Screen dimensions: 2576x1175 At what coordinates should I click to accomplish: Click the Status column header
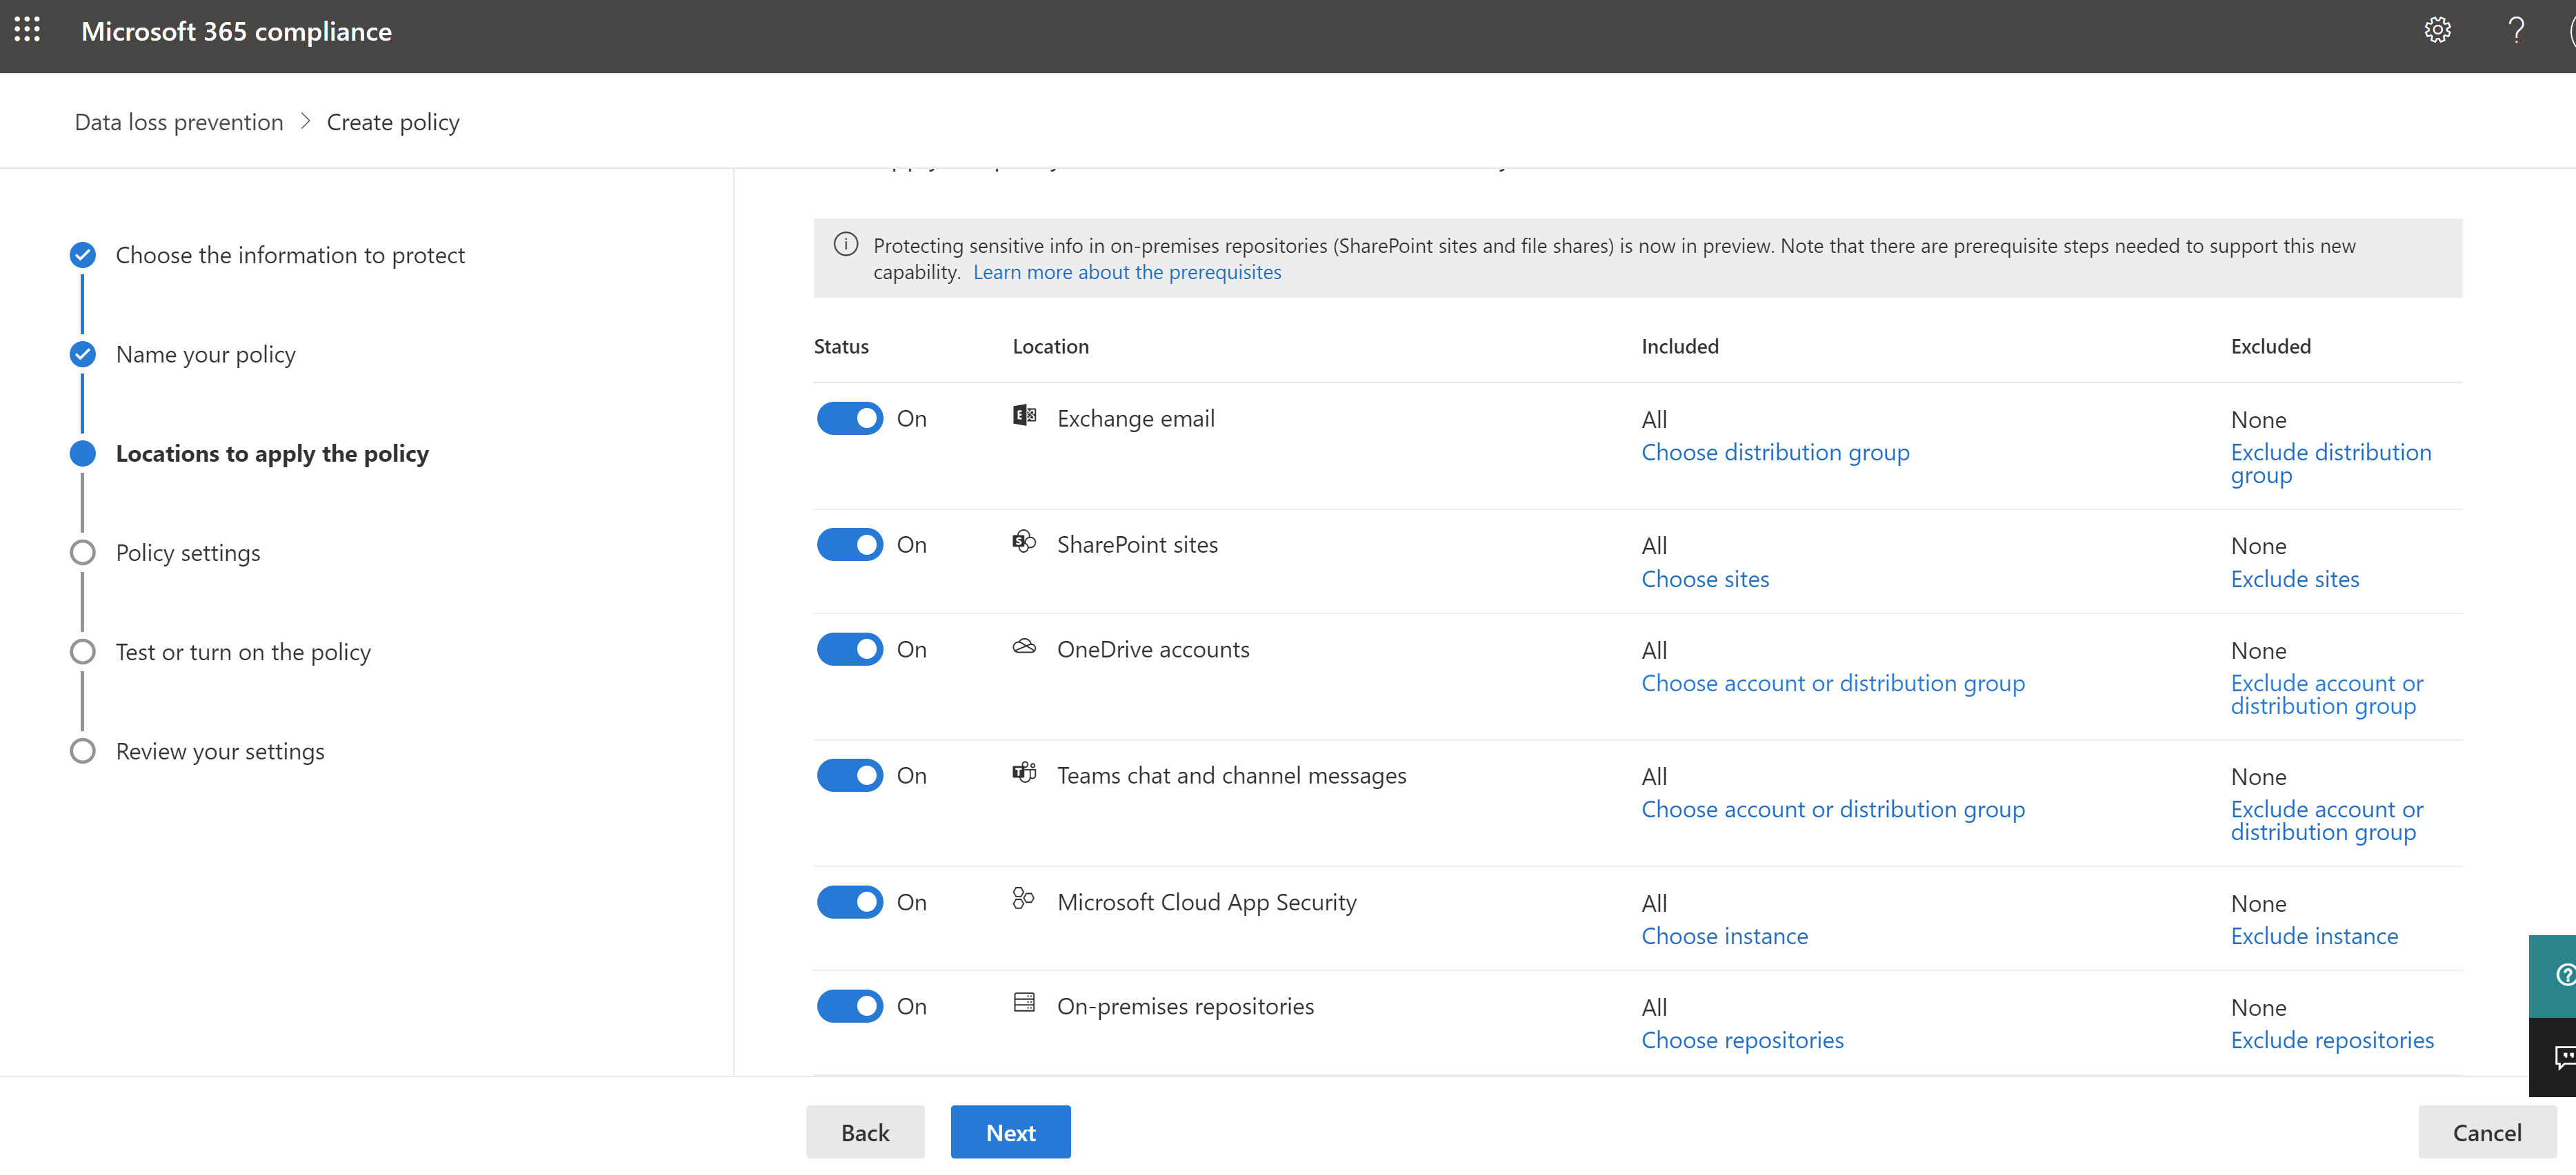pyautogui.click(x=841, y=347)
